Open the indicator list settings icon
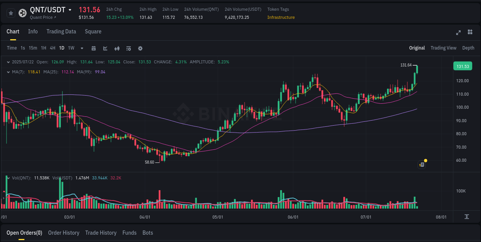Image resolution: width=481 pixels, height=242 pixels. 128,48
